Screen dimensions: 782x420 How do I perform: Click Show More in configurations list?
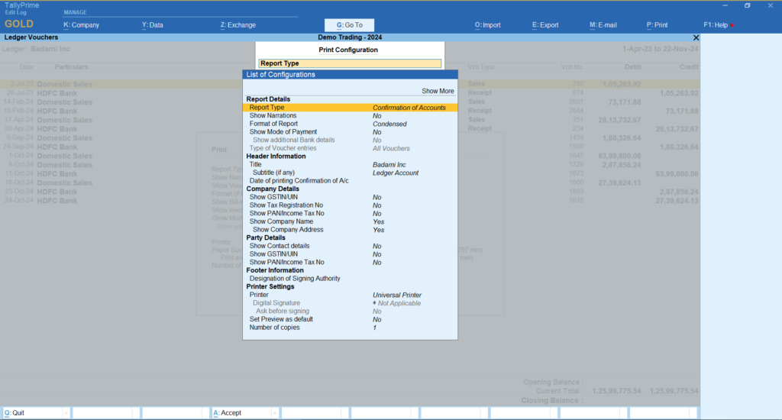pos(438,91)
